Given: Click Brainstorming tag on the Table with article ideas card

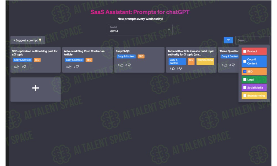Looking at the screenshot, I should [205, 62].
